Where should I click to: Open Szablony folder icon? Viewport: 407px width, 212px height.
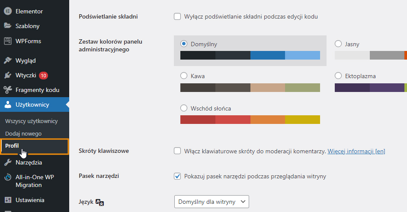click(8, 25)
